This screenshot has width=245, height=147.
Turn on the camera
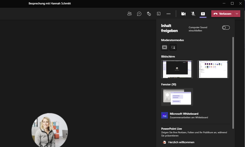point(183,14)
